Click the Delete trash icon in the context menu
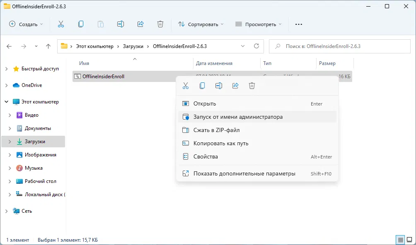The image size is (416, 245). (x=252, y=86)
